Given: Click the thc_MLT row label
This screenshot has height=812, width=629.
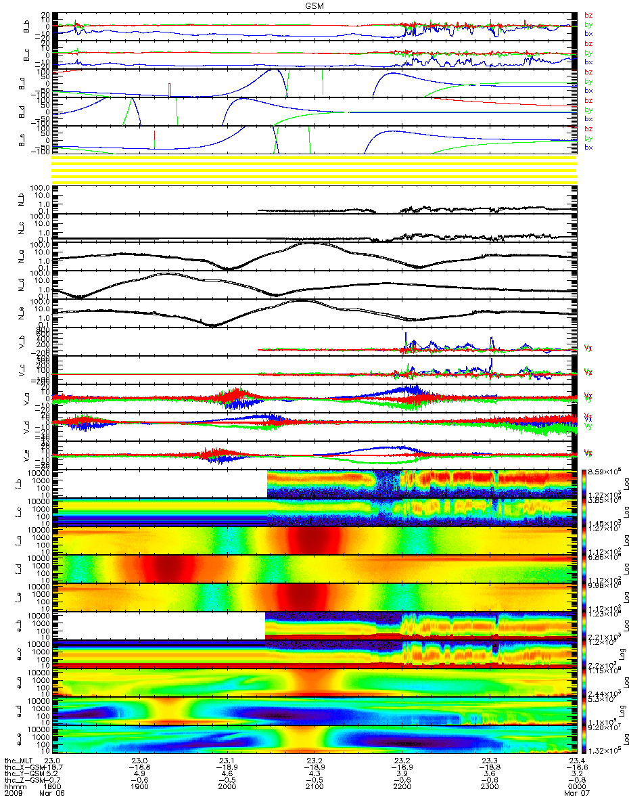Looking at the screenshot, I should (20, 761).
